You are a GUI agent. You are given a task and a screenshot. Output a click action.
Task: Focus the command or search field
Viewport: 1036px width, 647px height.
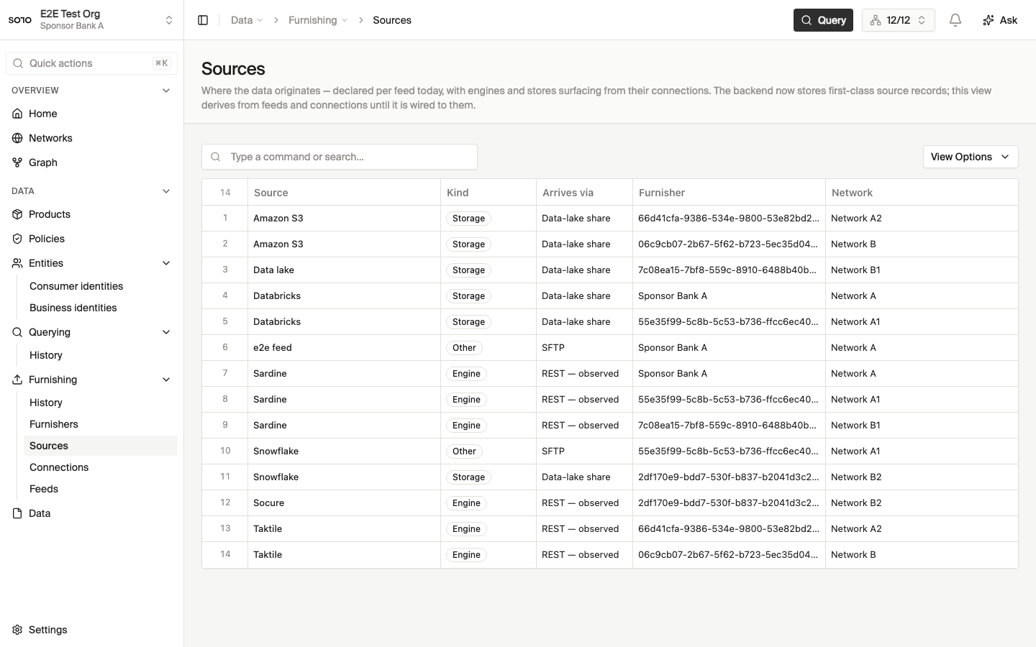[x=340, y=157]
